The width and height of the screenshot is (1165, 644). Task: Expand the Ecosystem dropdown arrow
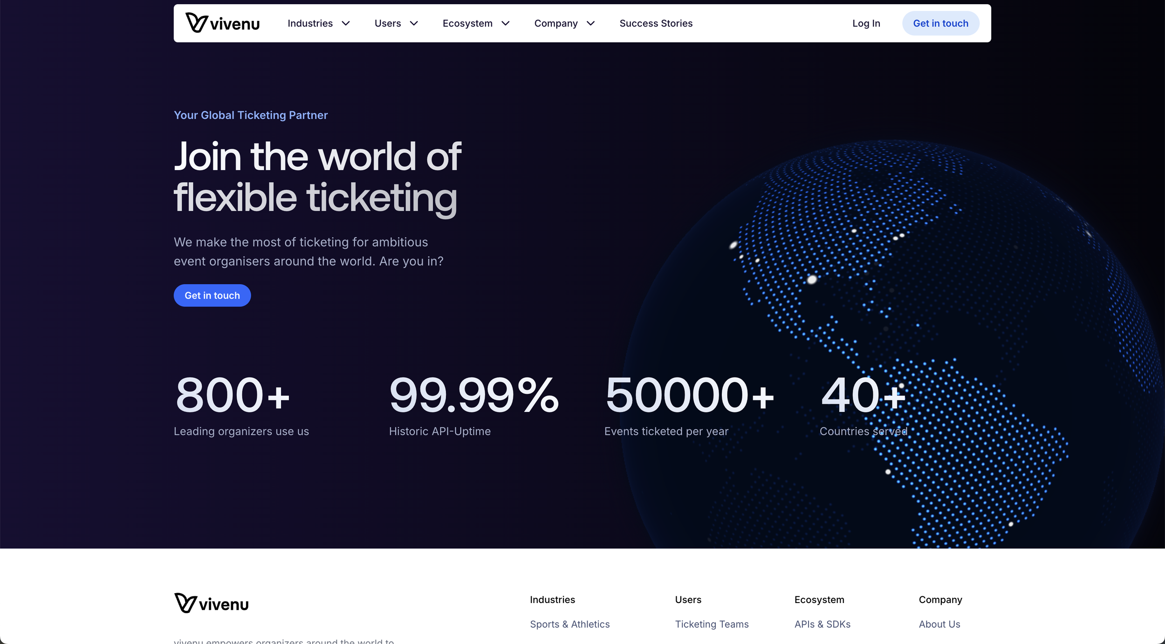(506, 23)
